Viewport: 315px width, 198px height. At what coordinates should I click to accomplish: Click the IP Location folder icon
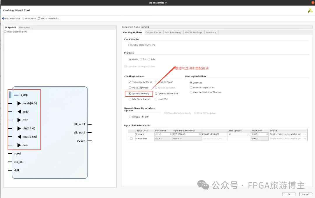coord(23,18)
